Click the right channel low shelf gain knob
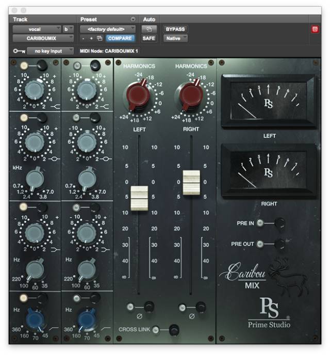Viewport: 330px width, 355px height. tap(87, 233)
